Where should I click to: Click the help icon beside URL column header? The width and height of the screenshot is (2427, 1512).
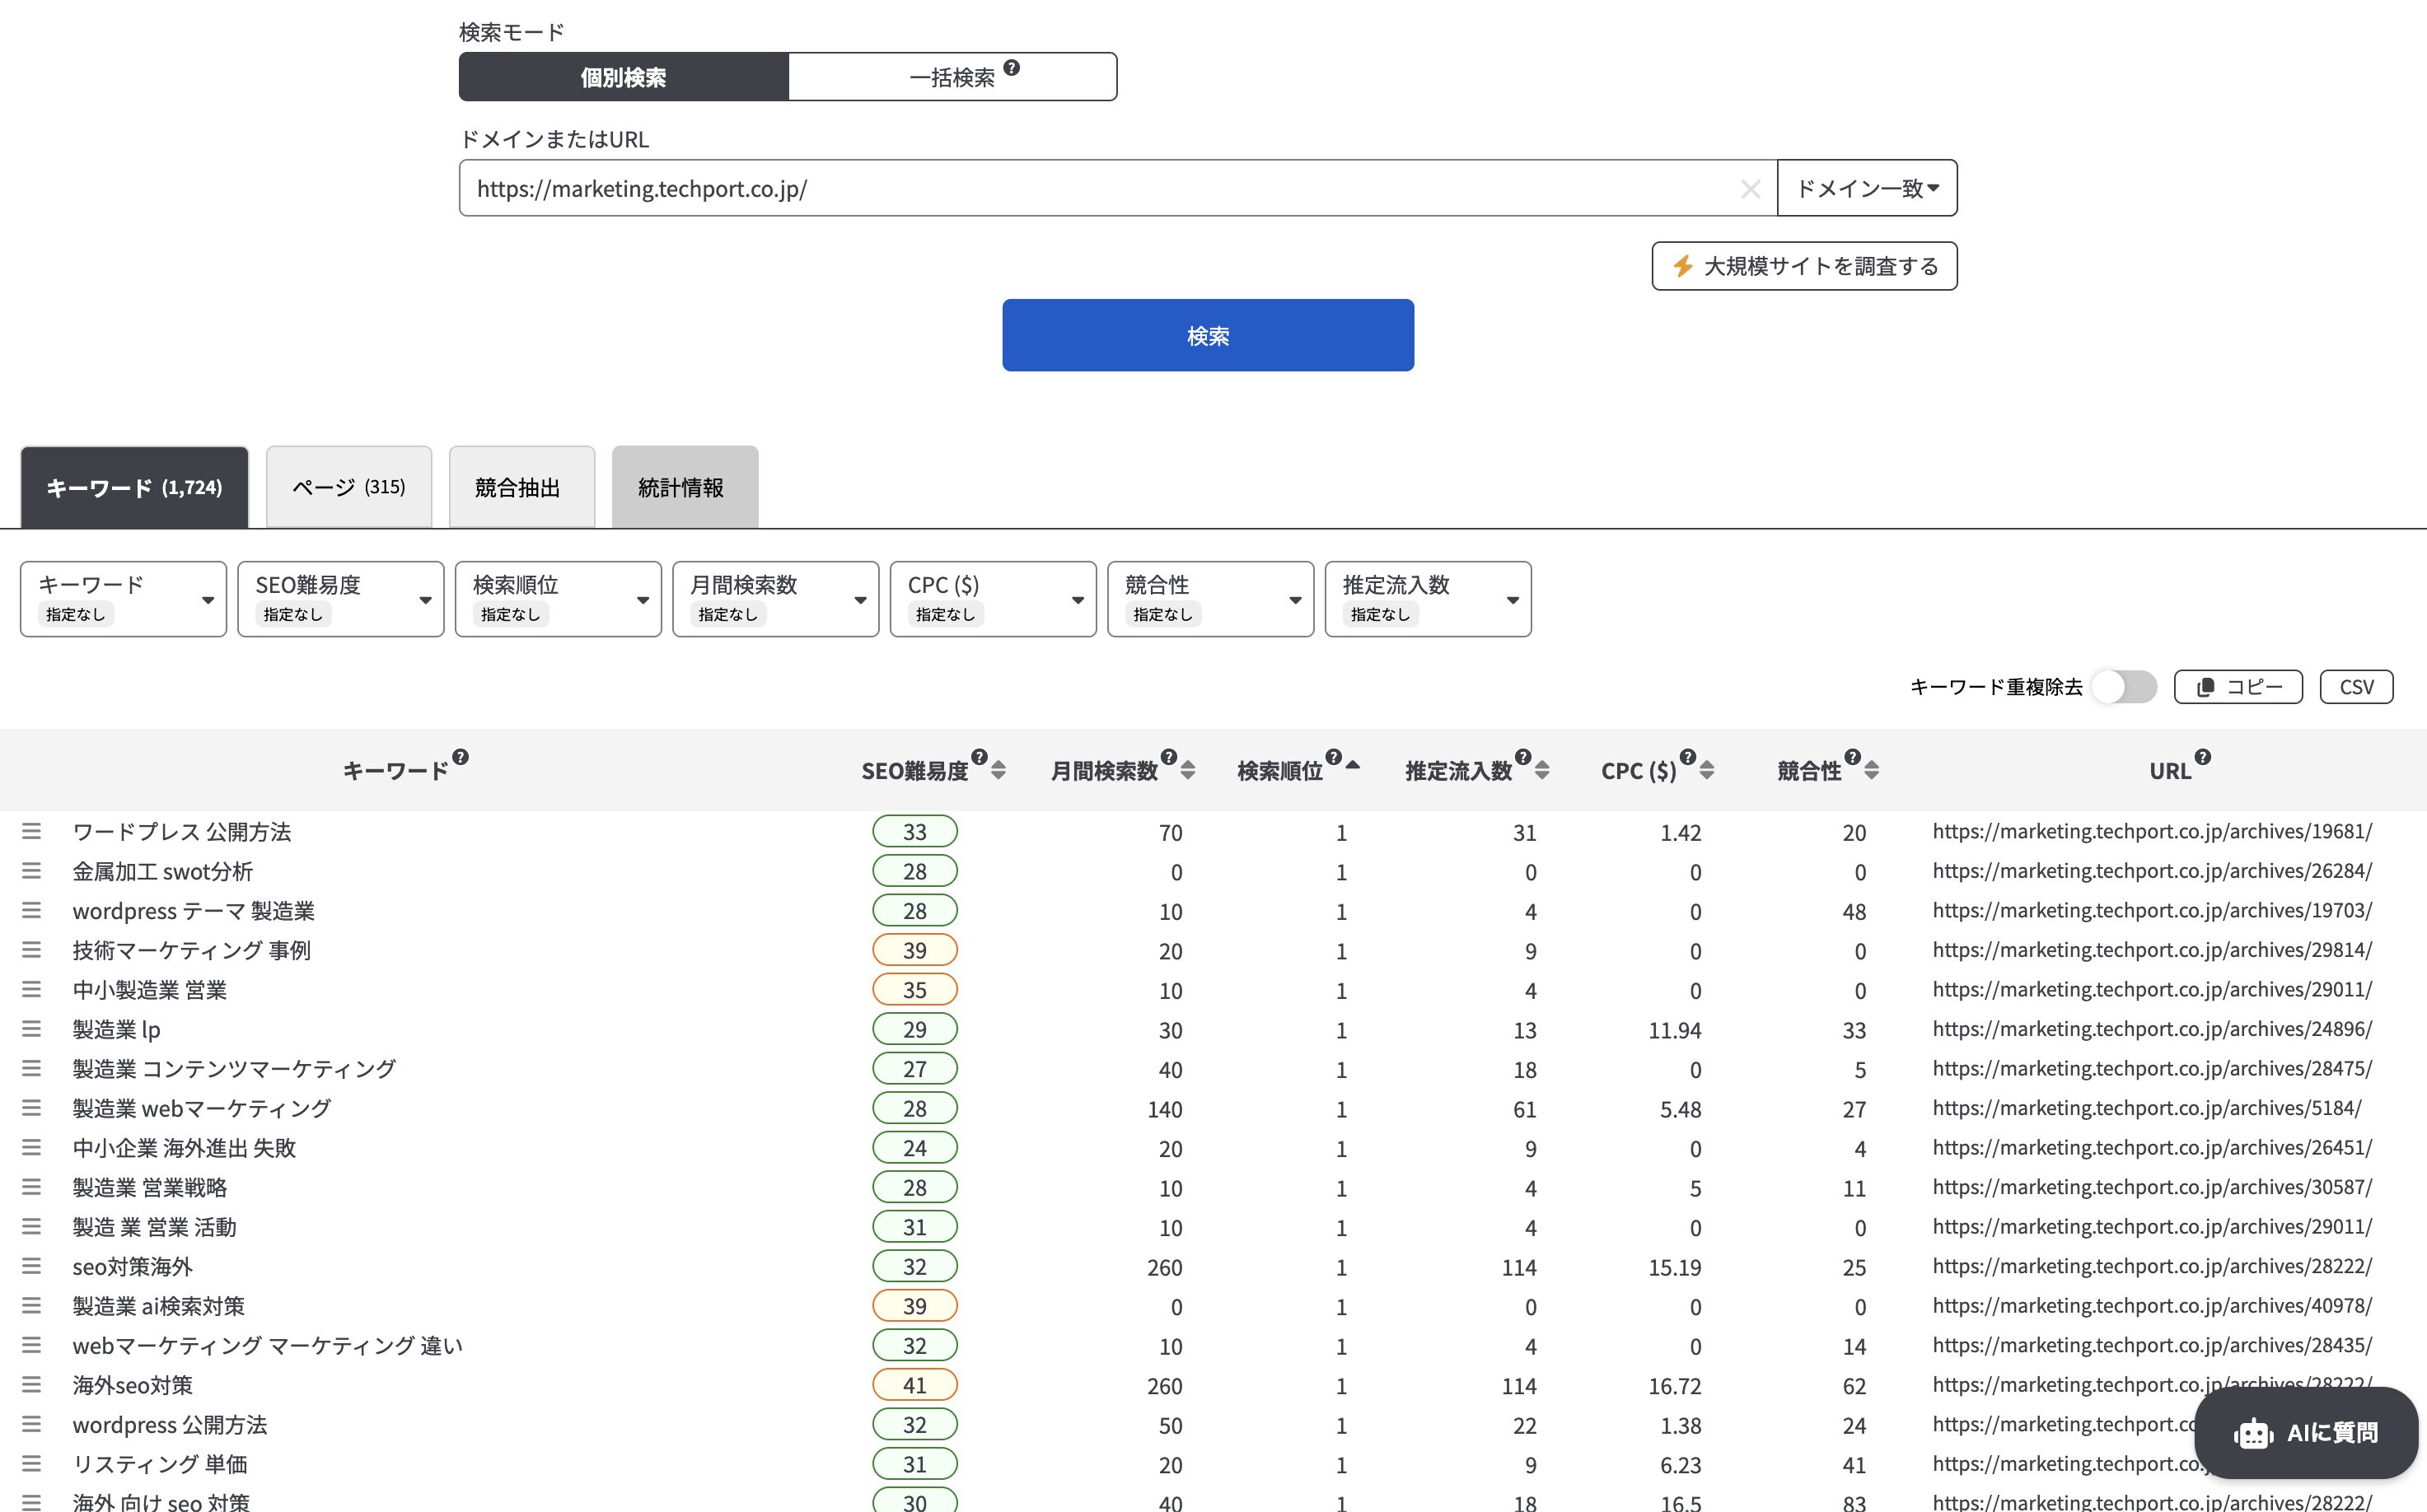[2203, 757]
